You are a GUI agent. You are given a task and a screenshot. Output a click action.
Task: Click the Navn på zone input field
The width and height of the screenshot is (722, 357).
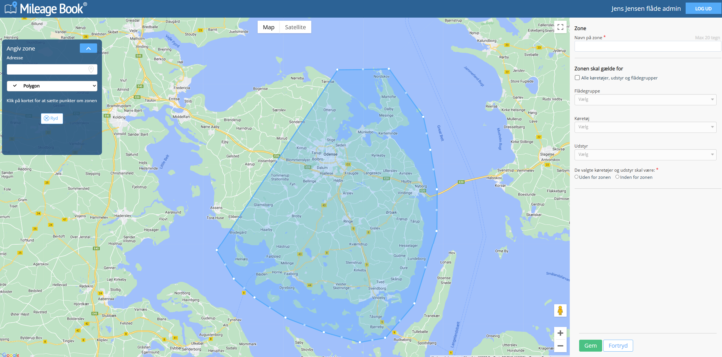tap(648, 46)
